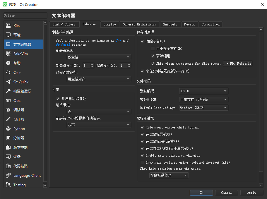Click inside the skip file types field
The width and height of the screenshot is (267, 199).
point(237,64)
